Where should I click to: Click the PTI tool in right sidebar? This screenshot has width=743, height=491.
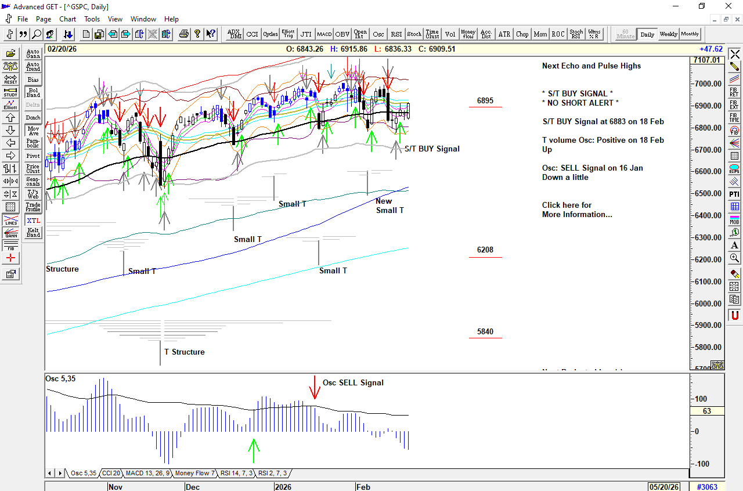[734, 194]
